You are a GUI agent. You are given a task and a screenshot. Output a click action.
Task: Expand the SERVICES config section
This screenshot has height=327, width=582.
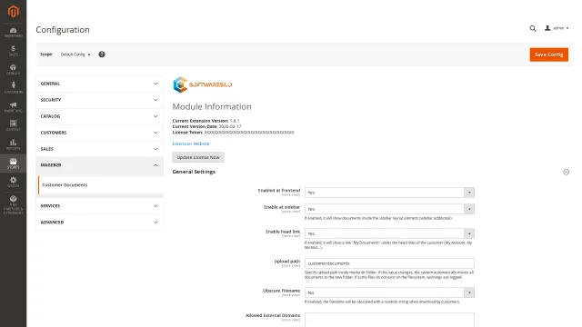pos(99,206)
